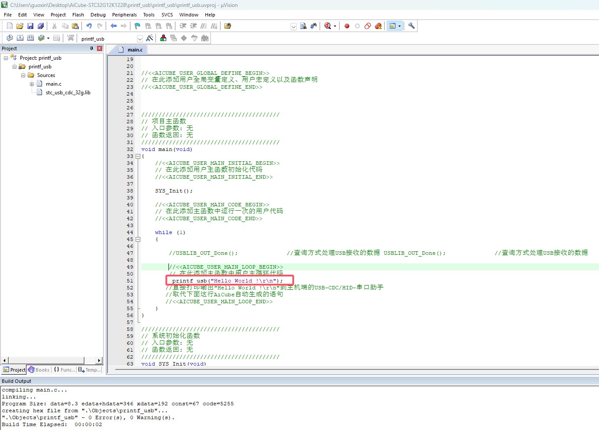Open Options for Target magic wand icon
This screenshot has width=599, height=430.
click(150, 38)
